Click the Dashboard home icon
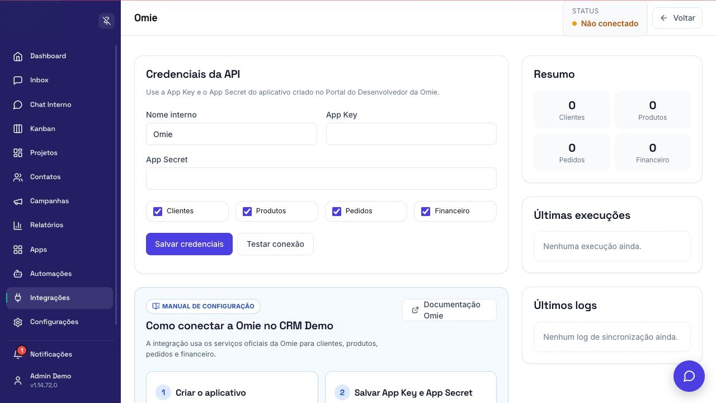The width and height of the screenshot is (716, 403). 18,56
